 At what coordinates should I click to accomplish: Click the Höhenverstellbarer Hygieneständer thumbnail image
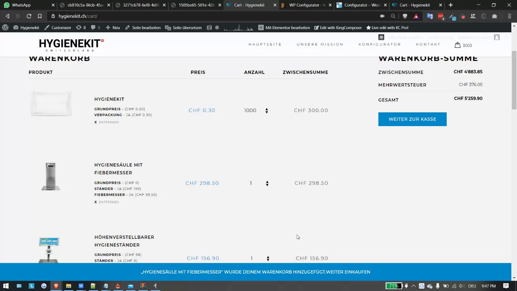49,251
